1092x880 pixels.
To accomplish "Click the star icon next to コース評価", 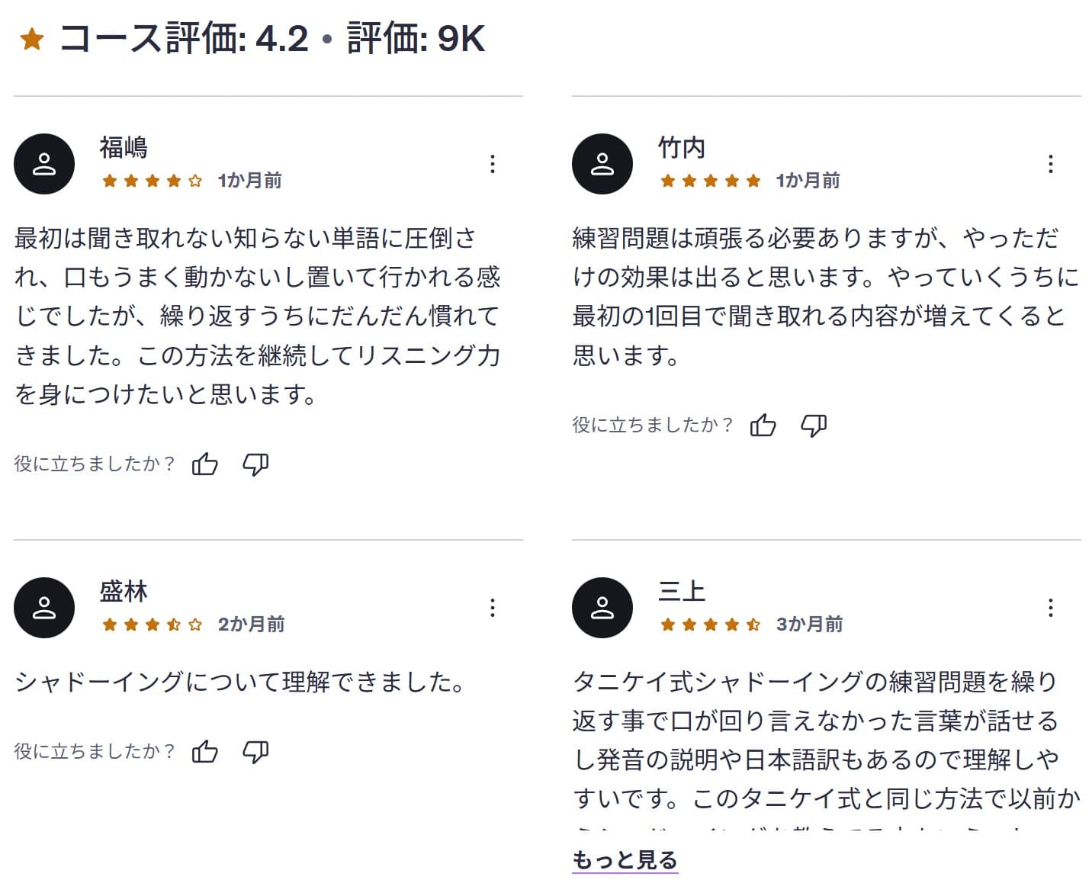I will point(31,38).
